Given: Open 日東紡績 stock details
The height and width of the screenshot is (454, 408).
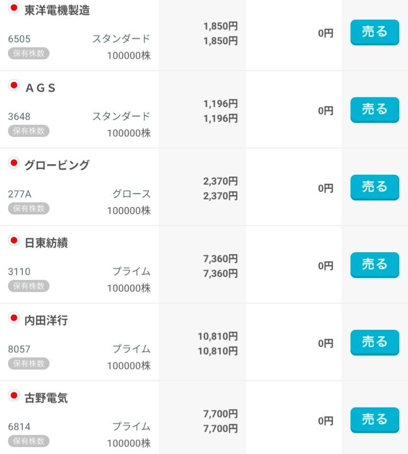Looking at the screenshot, I should (x=46, y=243).
